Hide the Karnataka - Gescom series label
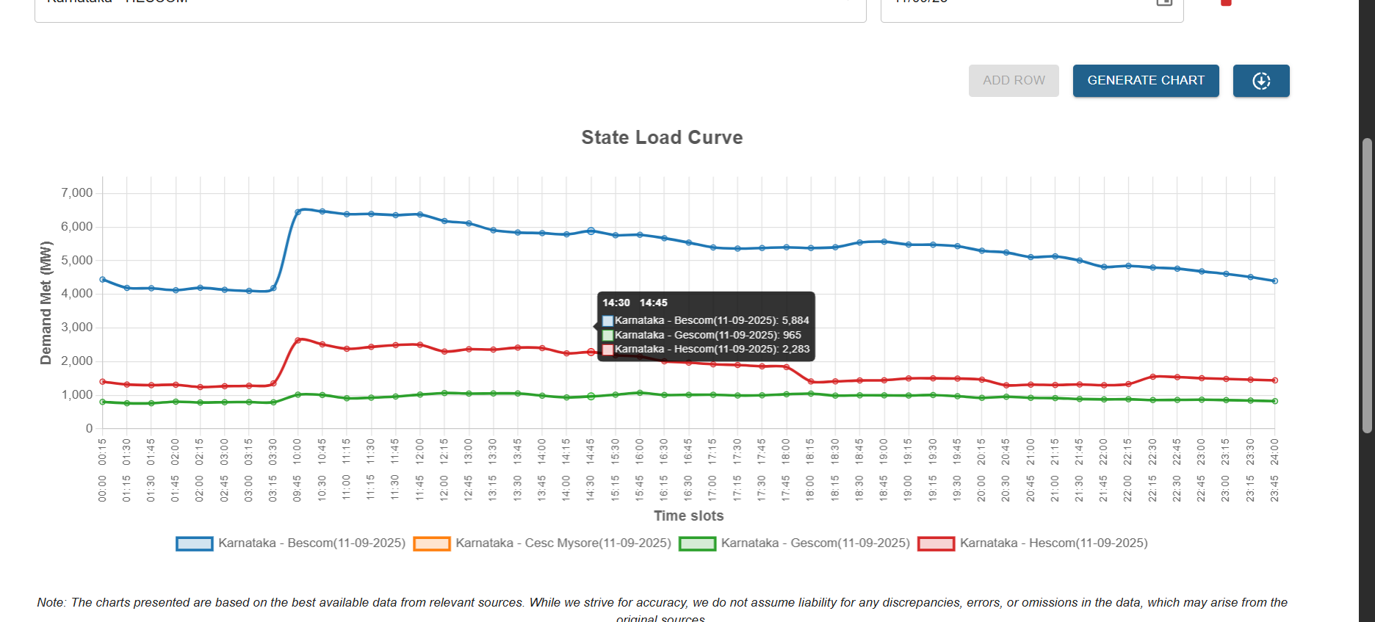Screen dimensions: 1375x622 click(x=815, y=543)
